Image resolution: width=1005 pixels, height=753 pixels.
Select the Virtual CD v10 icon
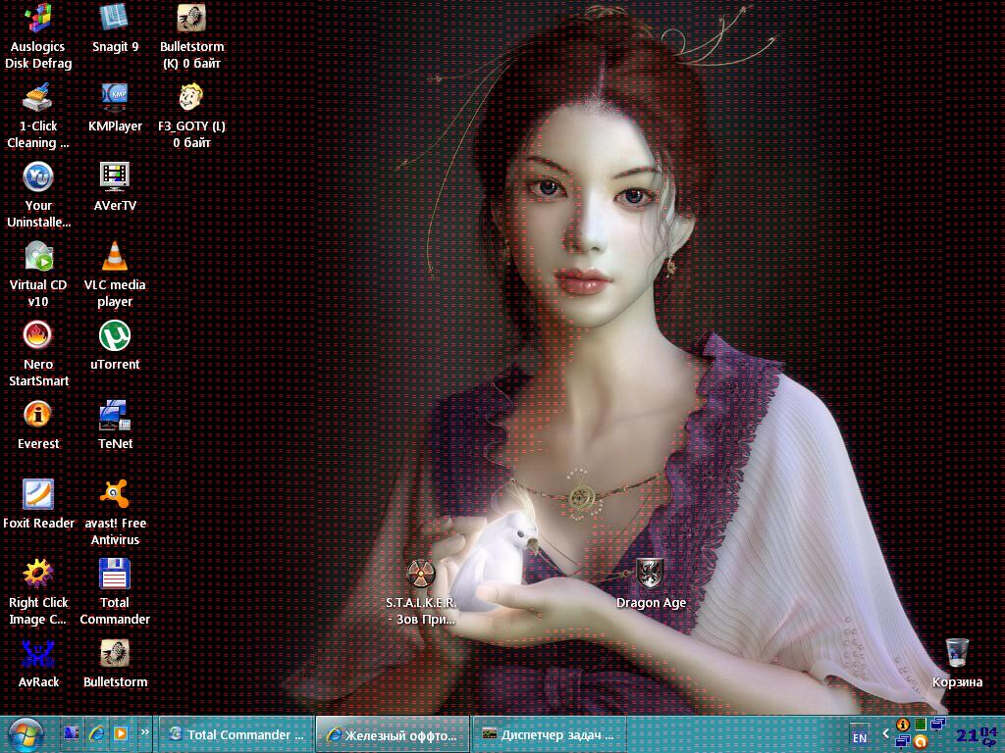click(38, 275)
